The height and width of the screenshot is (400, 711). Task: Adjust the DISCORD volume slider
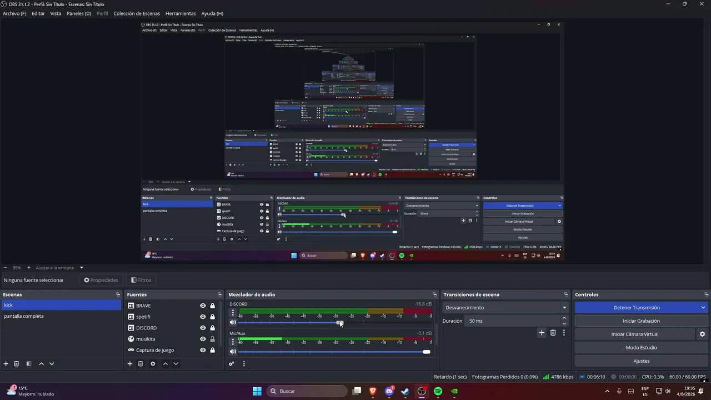[334, 322]
